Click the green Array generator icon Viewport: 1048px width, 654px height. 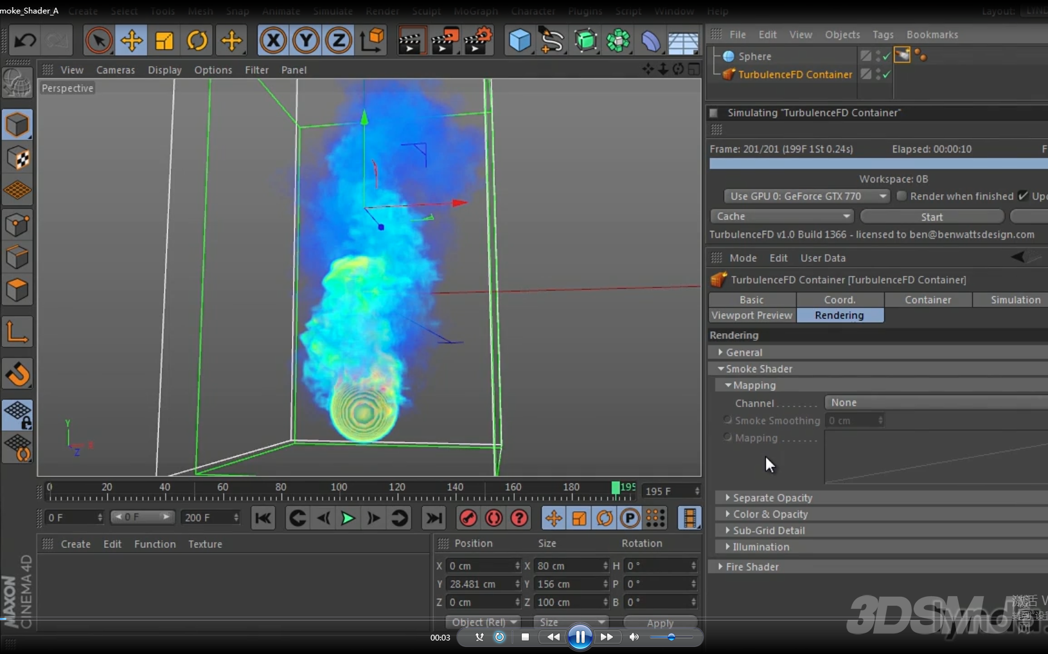[x=585, y=41]
